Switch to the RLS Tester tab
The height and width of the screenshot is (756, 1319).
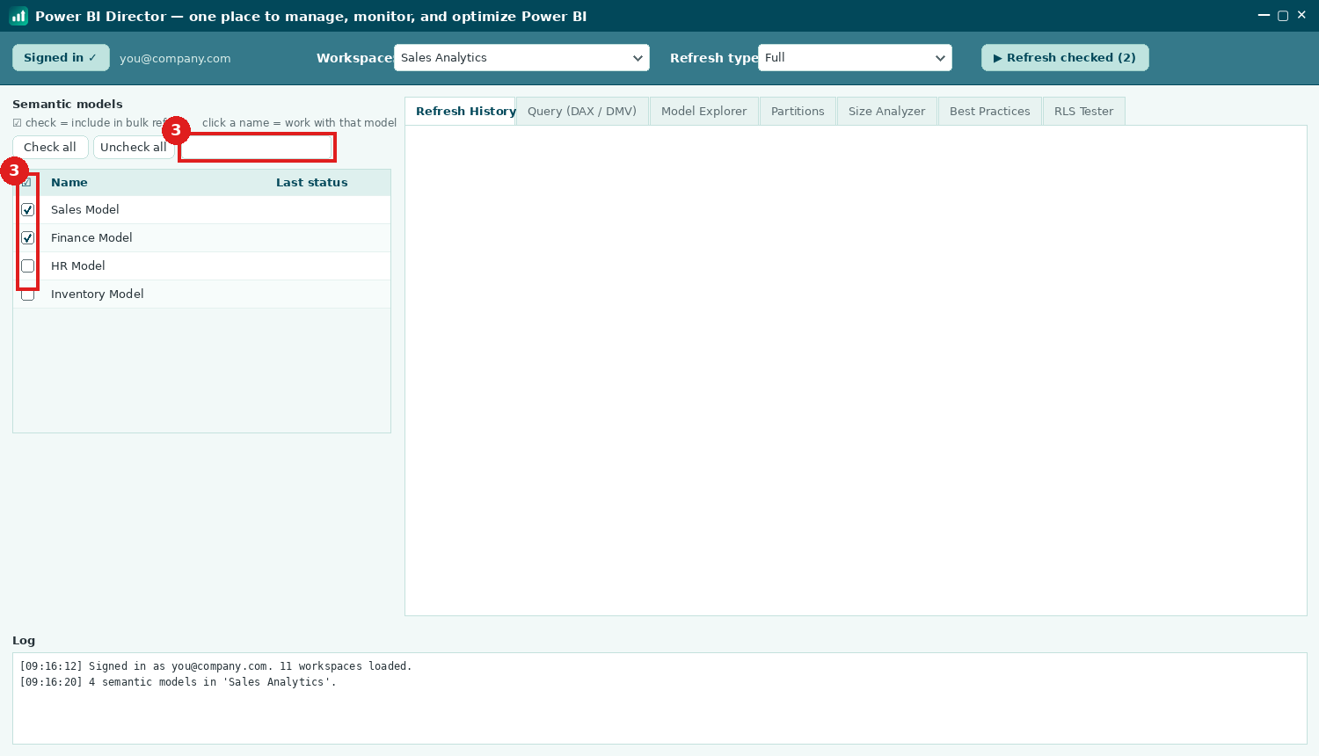click(x=1083, y=112)
